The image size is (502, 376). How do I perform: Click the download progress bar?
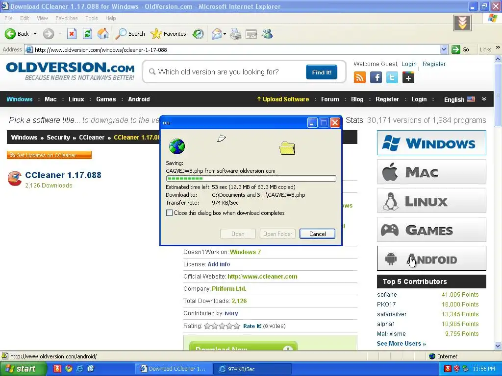point(251,178)
